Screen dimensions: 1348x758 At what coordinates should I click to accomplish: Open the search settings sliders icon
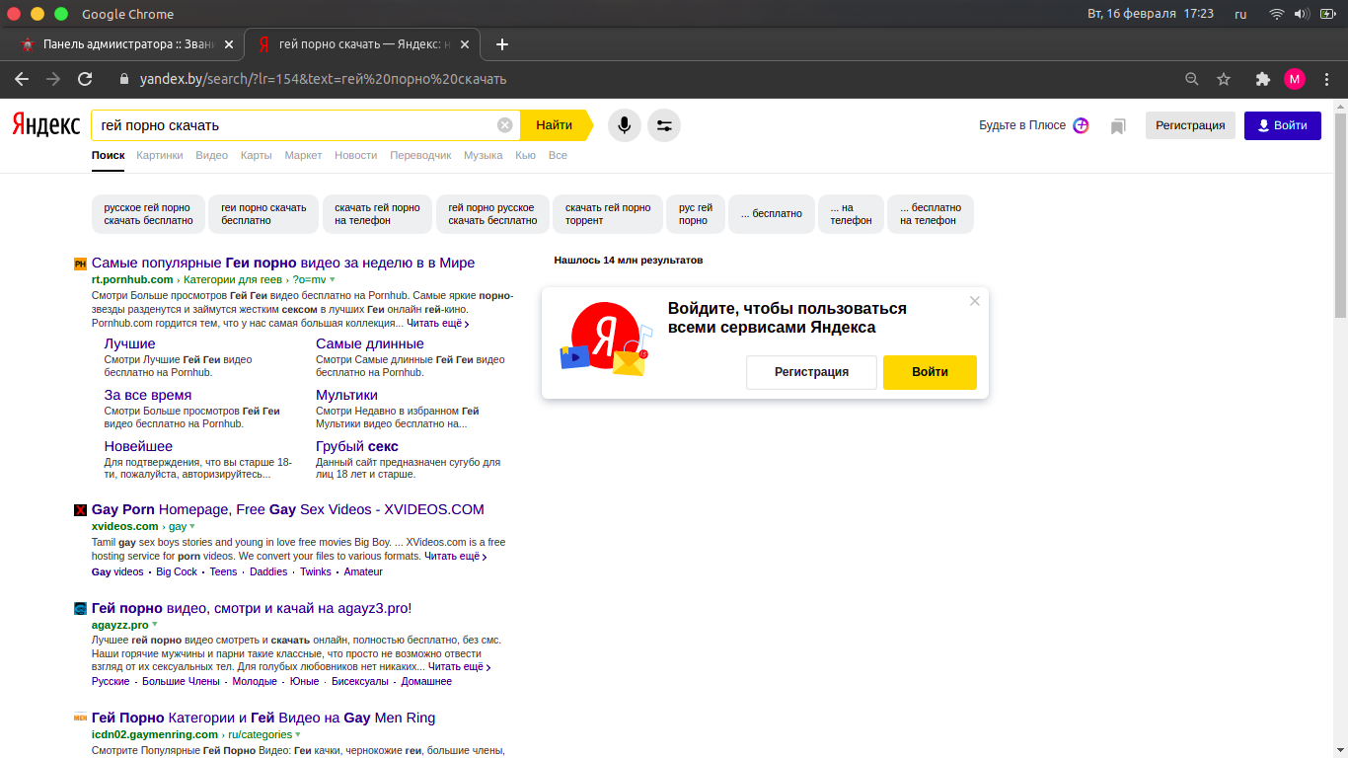(x=664, y=125)
